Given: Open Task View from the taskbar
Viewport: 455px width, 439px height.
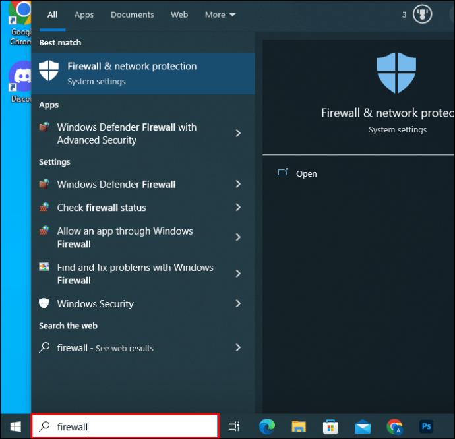Looking at the screenshot, I should (234, 426).
